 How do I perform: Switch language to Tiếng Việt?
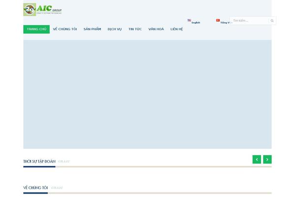[225, 23]
